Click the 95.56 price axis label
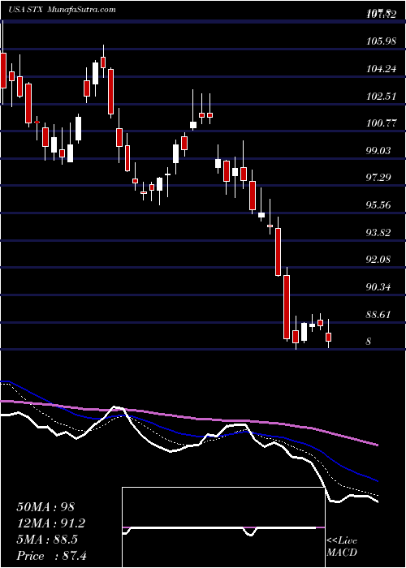406x568 pixels. click(x=378, y=205)
